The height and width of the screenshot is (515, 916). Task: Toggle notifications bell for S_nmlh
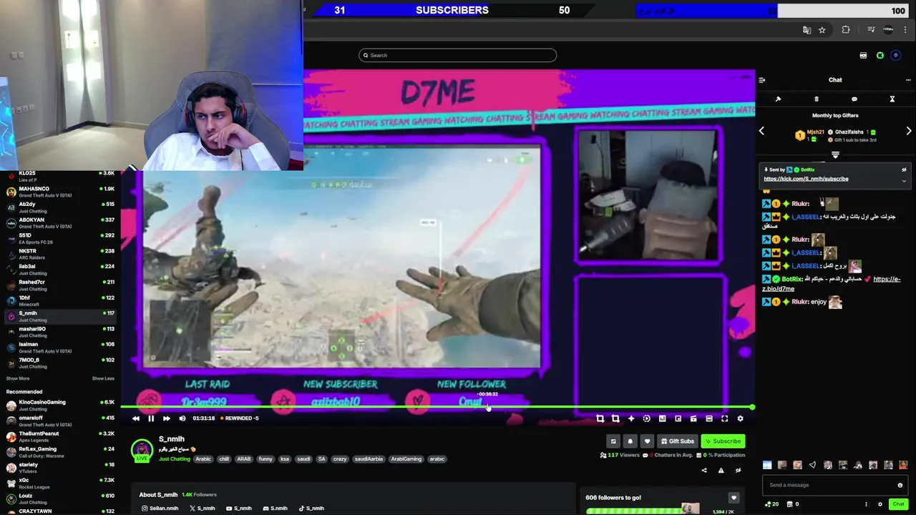click(630, 441)
